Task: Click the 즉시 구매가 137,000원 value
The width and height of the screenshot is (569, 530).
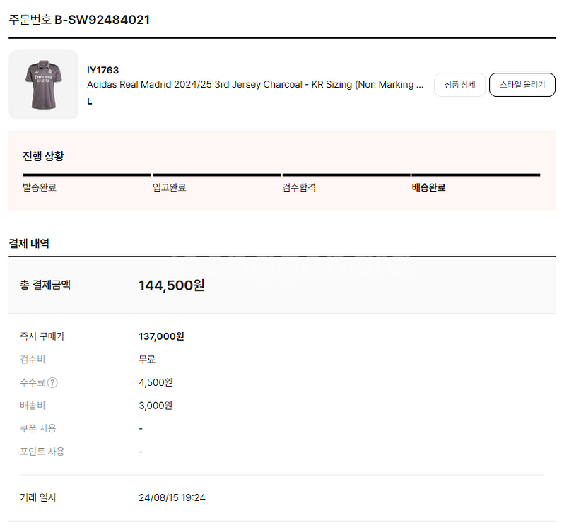Action: pos(161,336)
